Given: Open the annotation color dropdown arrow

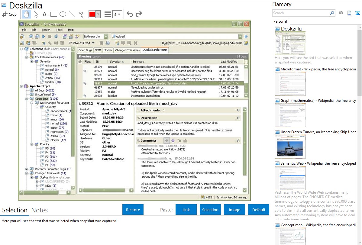Looking at the screenshot, I should 98,14.
